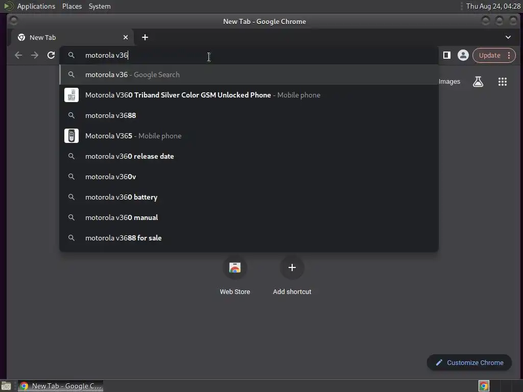
Task: Click the clock Thu Aug 24
Action: (493, 6)
